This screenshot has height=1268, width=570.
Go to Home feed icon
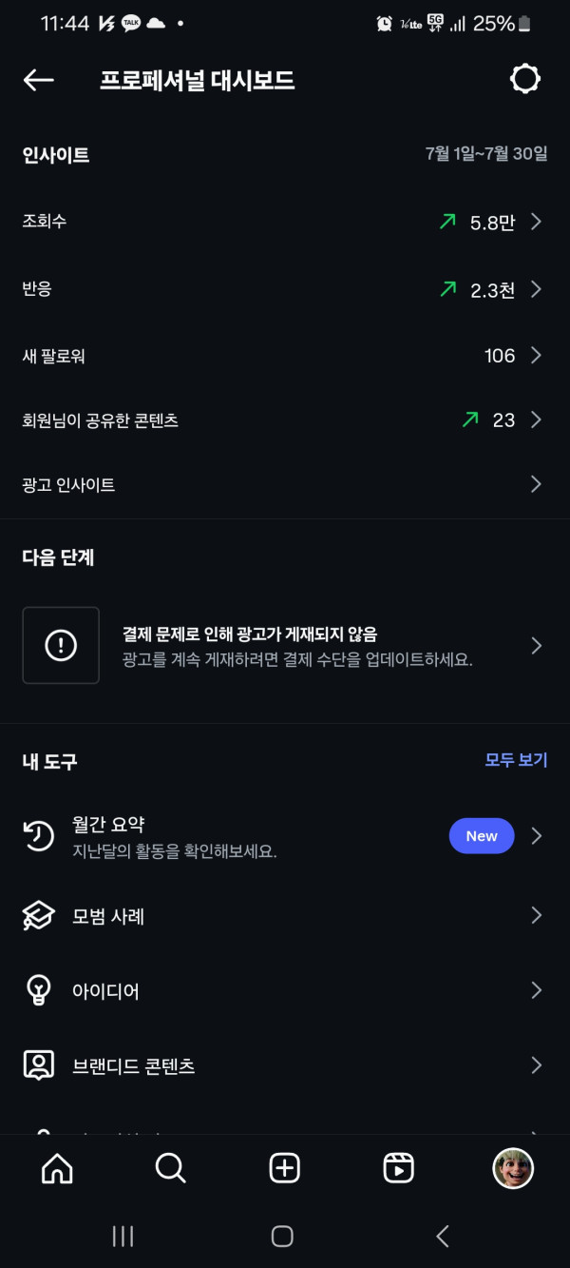click(57, 1168)
